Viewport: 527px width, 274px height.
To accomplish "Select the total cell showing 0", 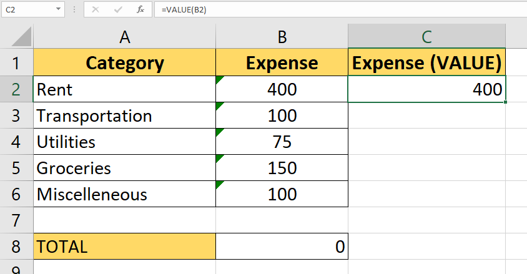I will [282, 247].
